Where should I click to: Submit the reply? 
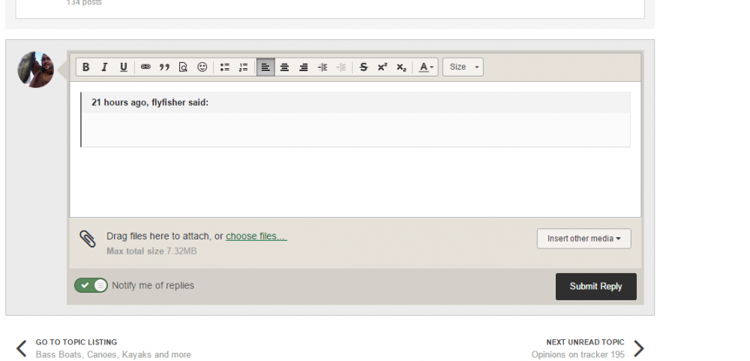click(x=596, y=286)
